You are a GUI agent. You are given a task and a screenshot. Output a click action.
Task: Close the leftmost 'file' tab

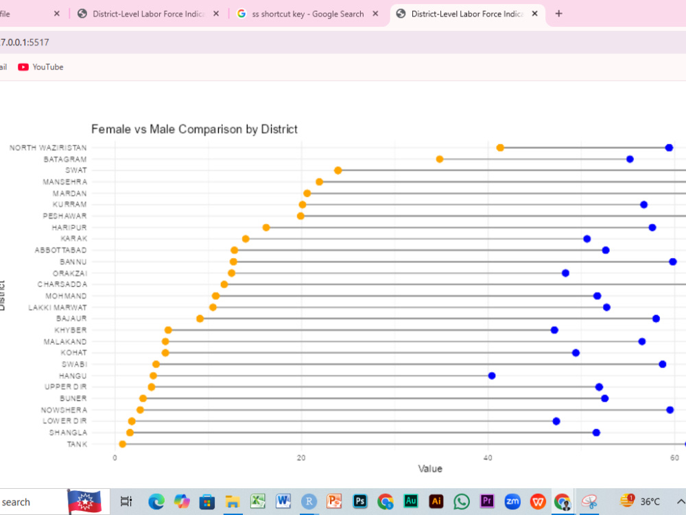(x=57, y=14)
